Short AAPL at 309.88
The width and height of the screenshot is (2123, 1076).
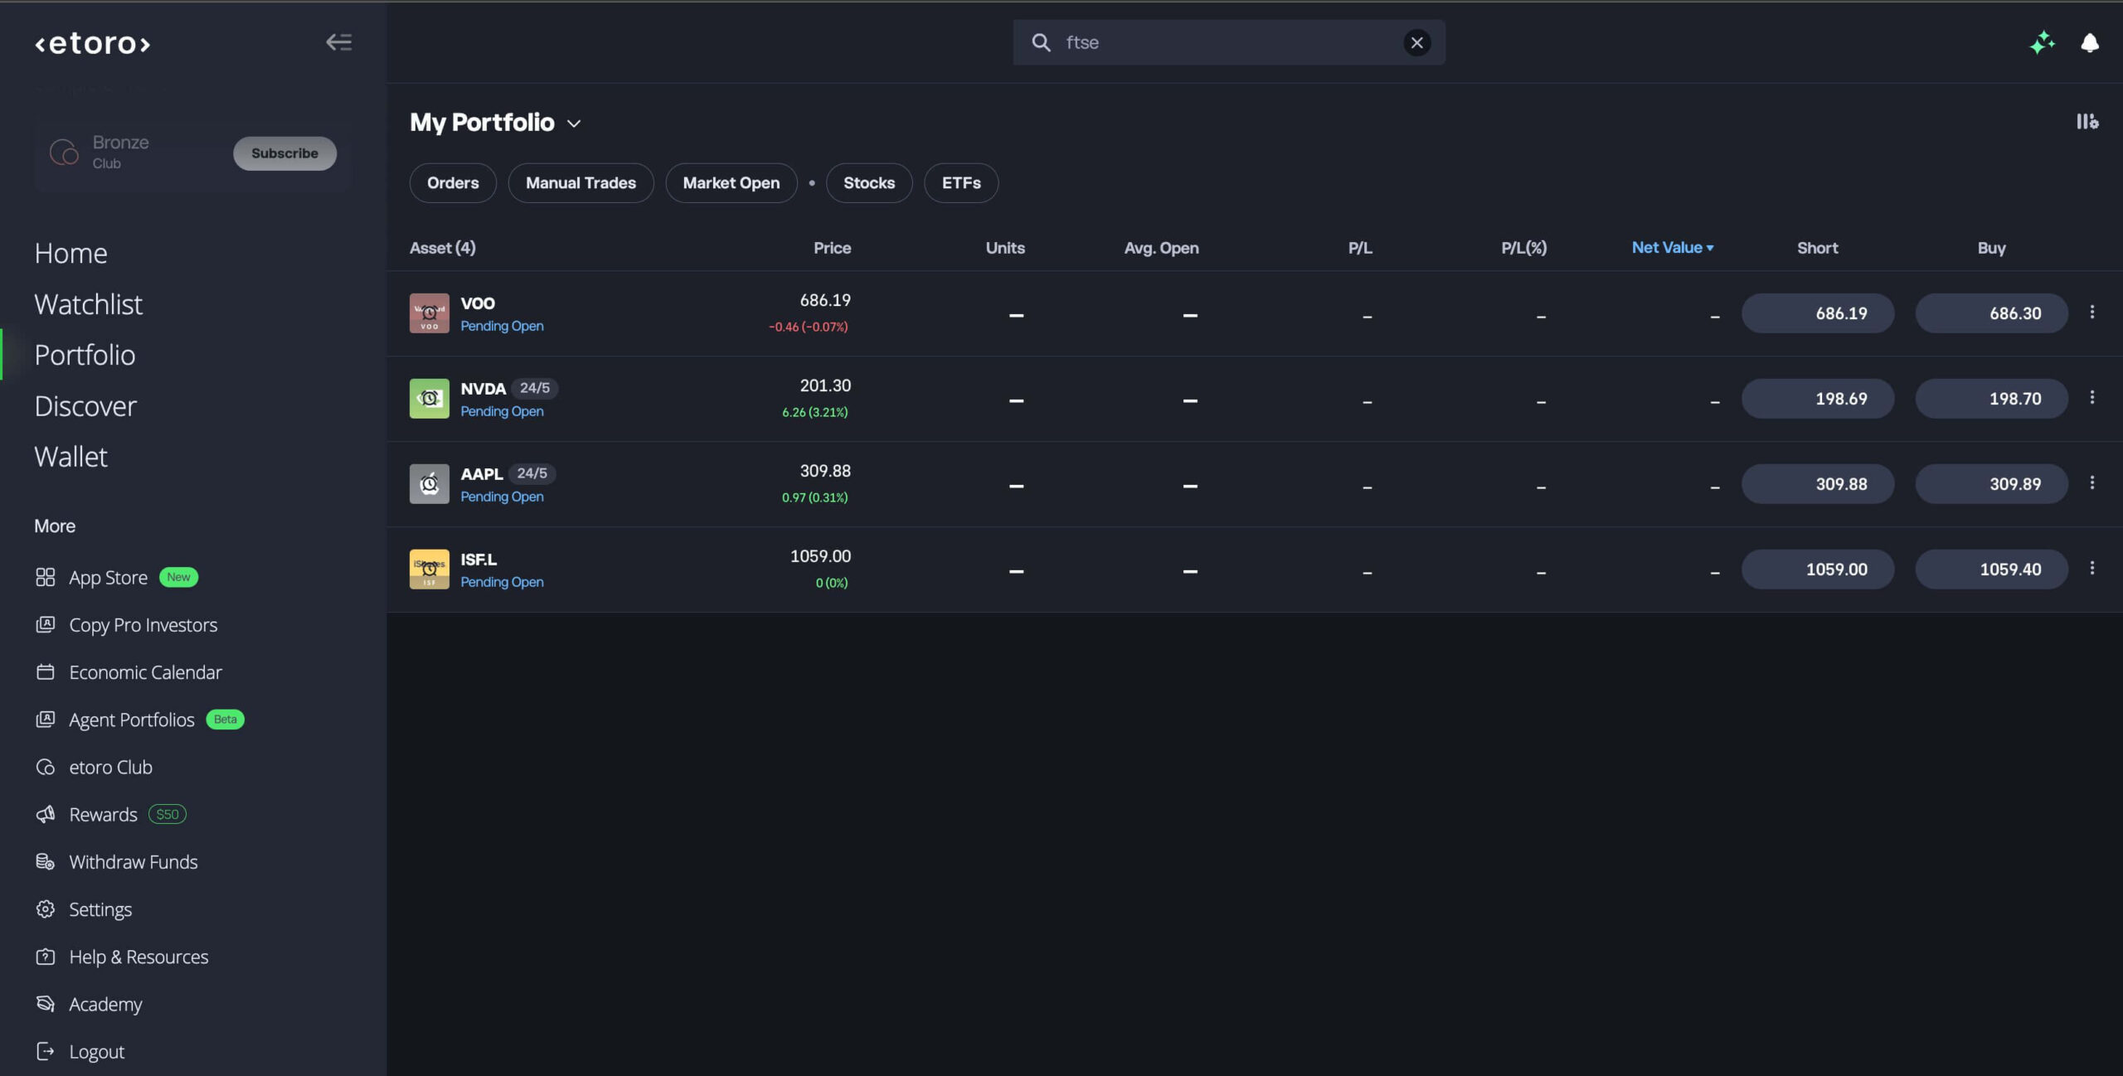[x=1817, y=484]
